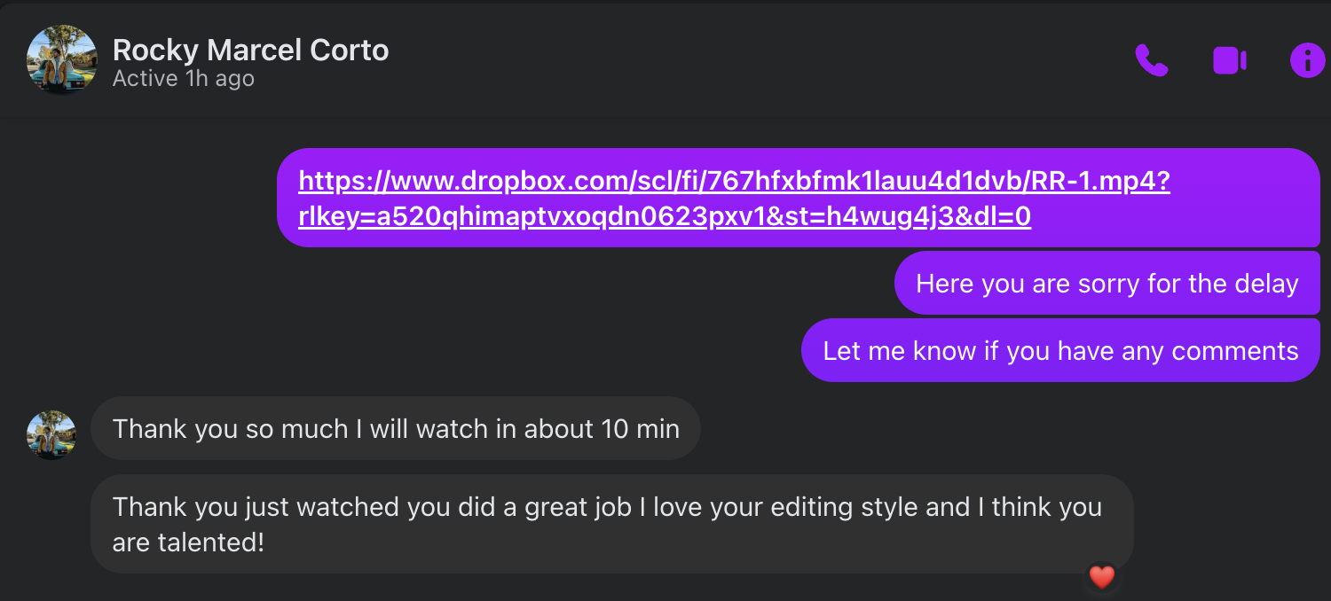Start a video call with Rocky
The image size is (1331, 601).
point(1230,60)
